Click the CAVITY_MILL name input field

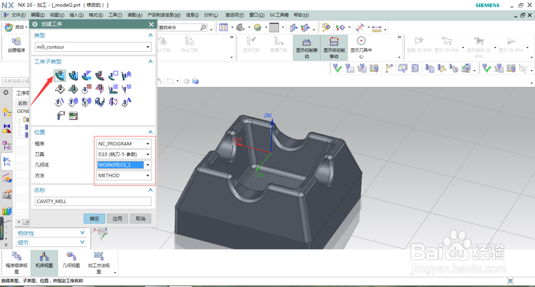(93, 201)
